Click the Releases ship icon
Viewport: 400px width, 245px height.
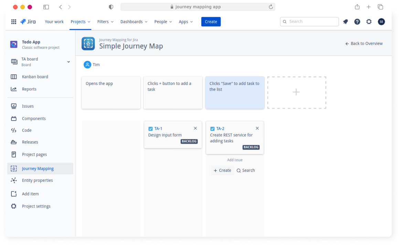14,142
